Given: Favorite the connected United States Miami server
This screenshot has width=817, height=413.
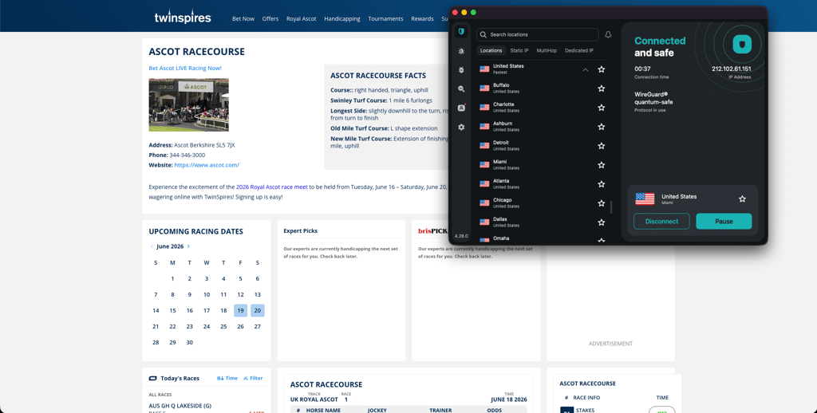Looking at the screenshot, I should pyautogui.click(x=743, y=199).
